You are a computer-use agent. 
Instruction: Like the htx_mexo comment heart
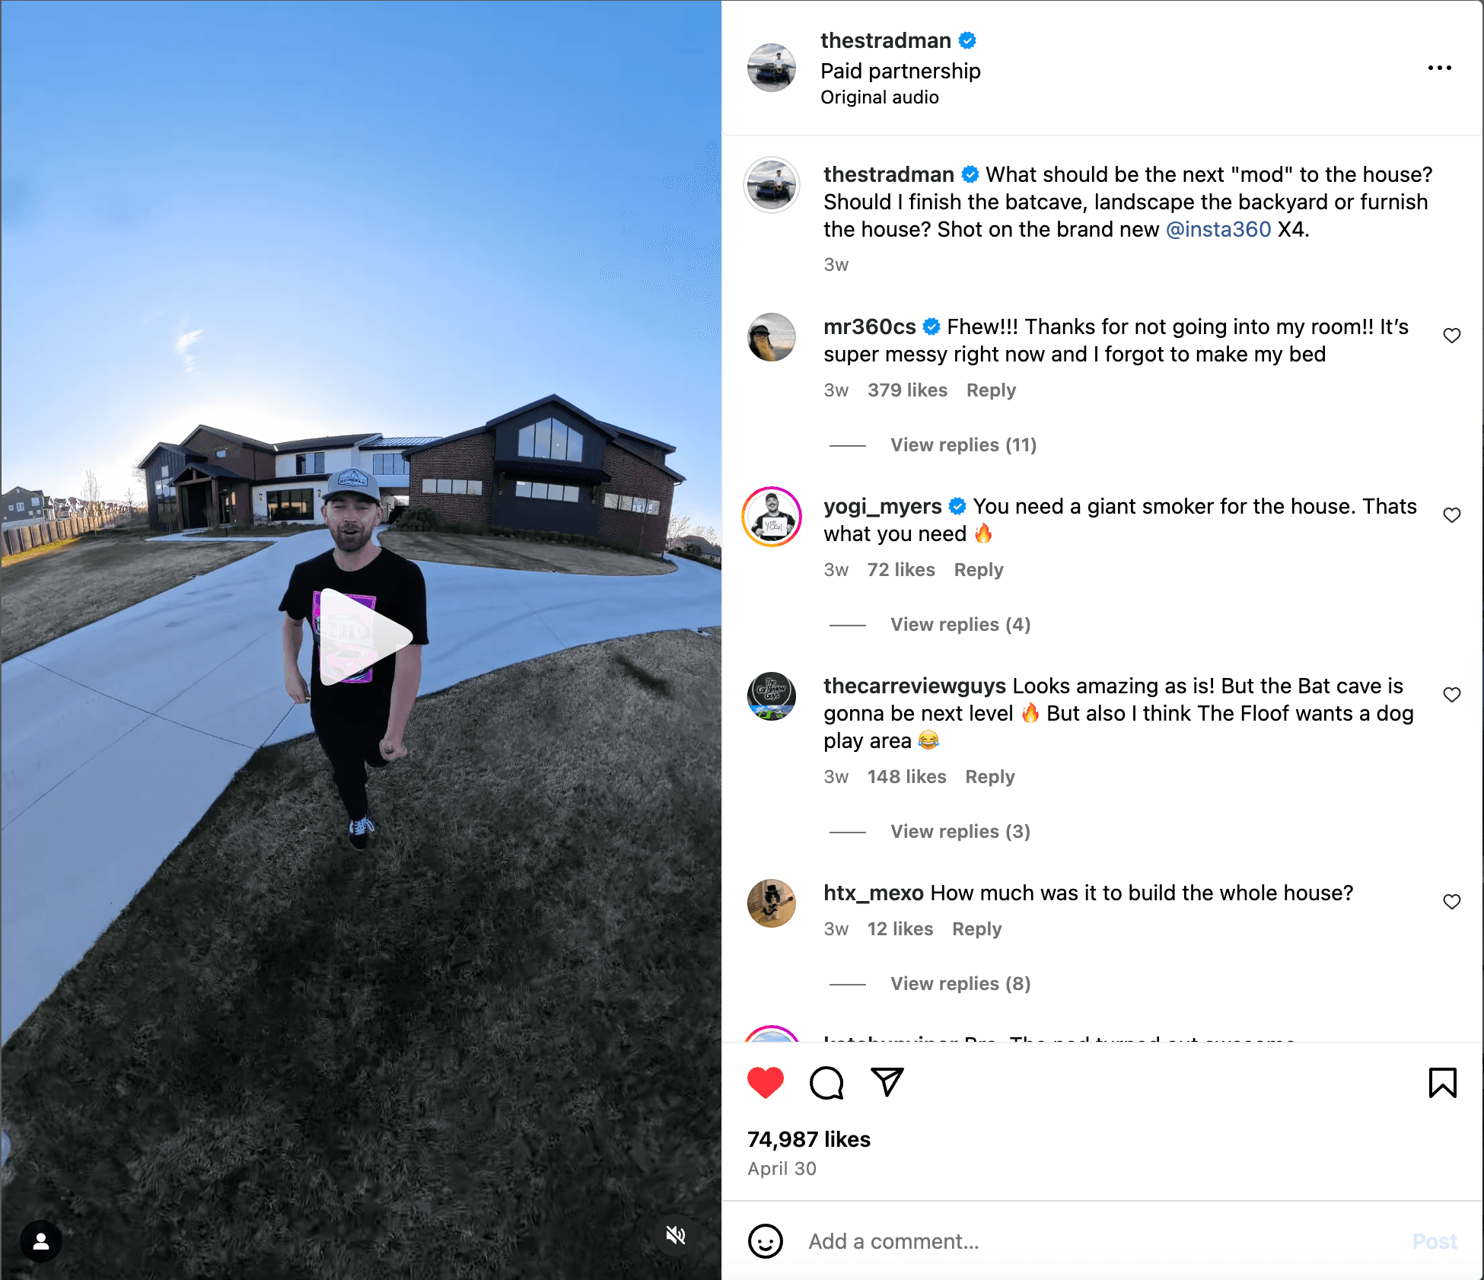[x=1452, y=902]
